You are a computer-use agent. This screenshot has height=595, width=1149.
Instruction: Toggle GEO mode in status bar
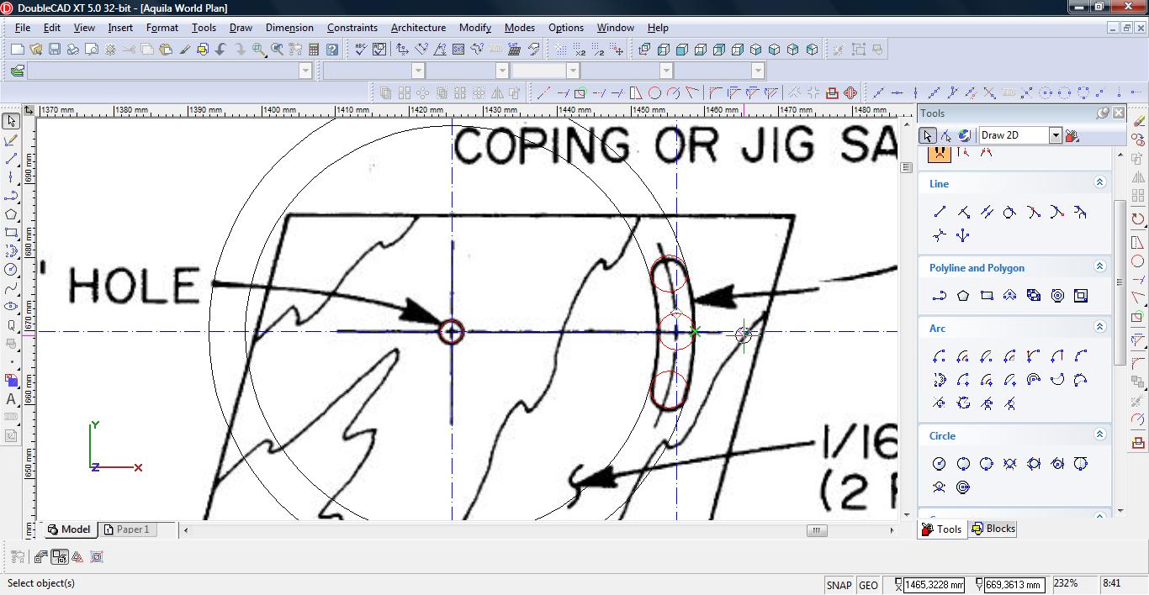[868, 585]
